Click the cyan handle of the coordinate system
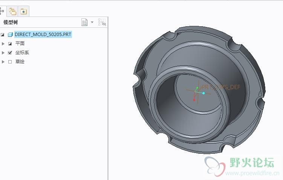 point(203,93)
